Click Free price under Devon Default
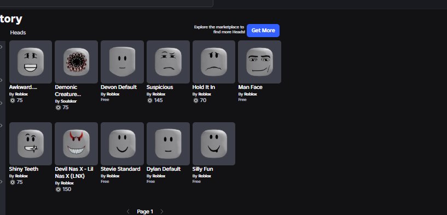This screenshot has height=215, width=447. (x=105, y=100)
